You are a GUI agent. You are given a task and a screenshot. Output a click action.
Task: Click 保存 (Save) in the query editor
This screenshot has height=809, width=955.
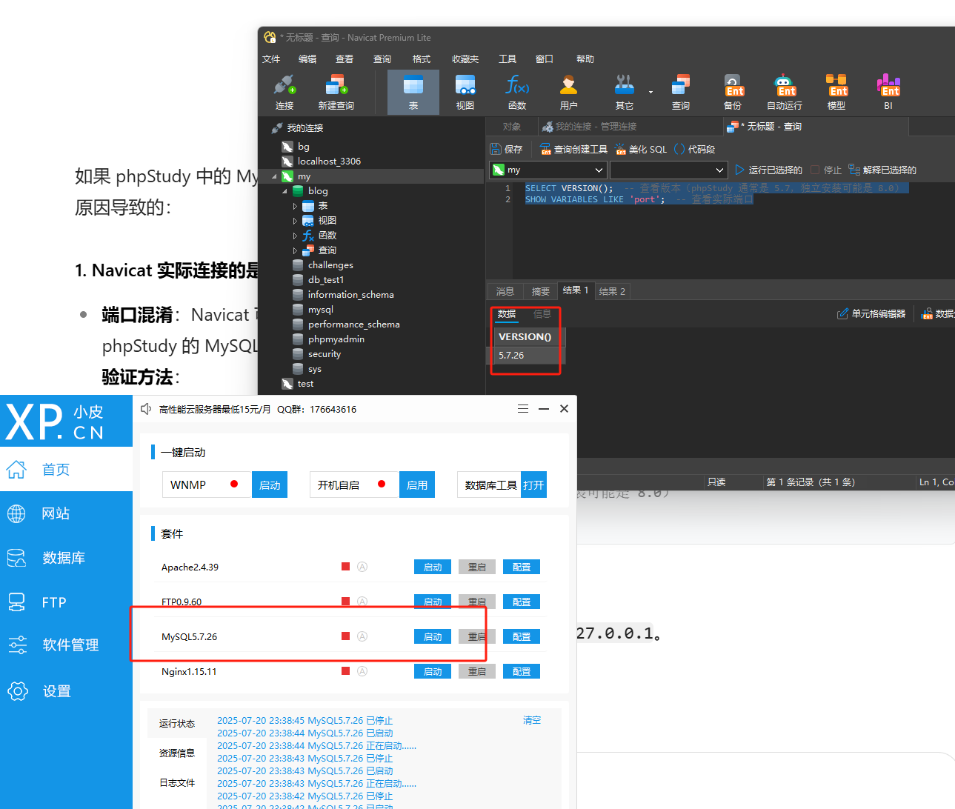(x=507, y=149)
